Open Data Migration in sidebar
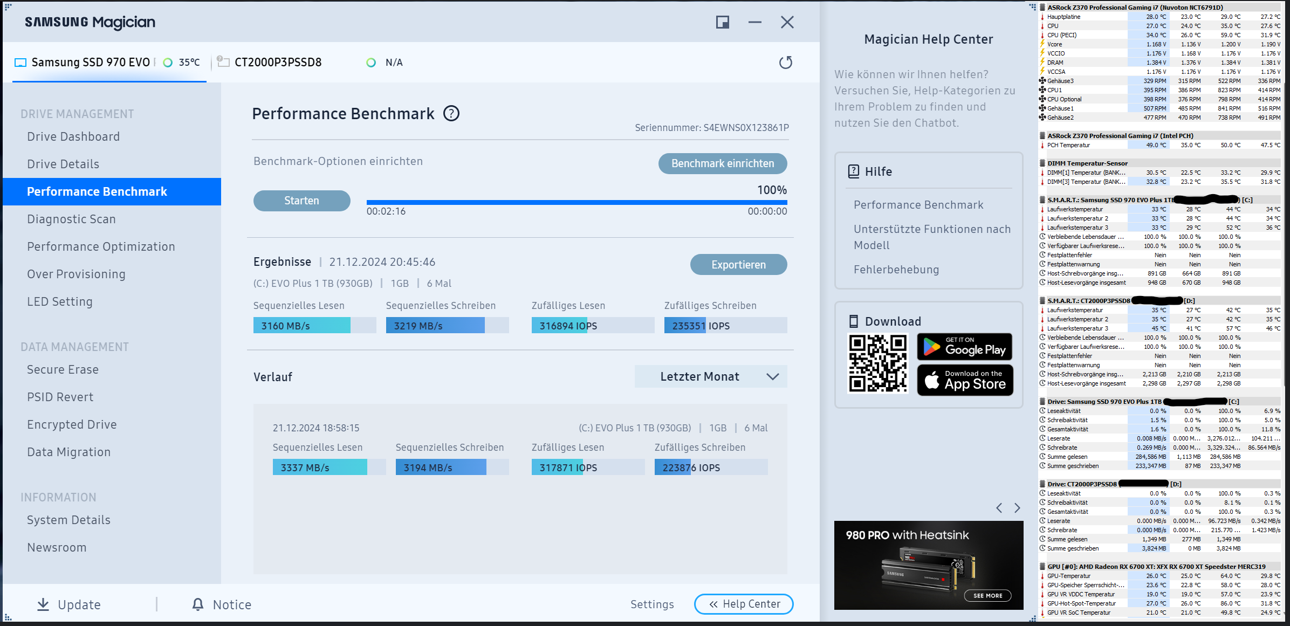Image resolution: width=1290 pixels, height=626 pixels. [68, 452]
